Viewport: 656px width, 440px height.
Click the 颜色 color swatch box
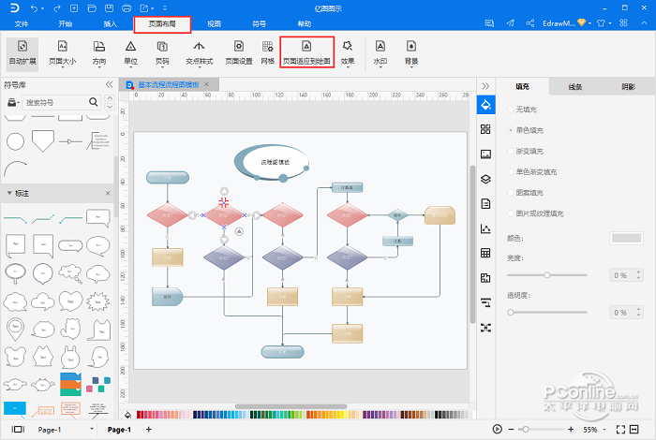(x=626, y=238)
